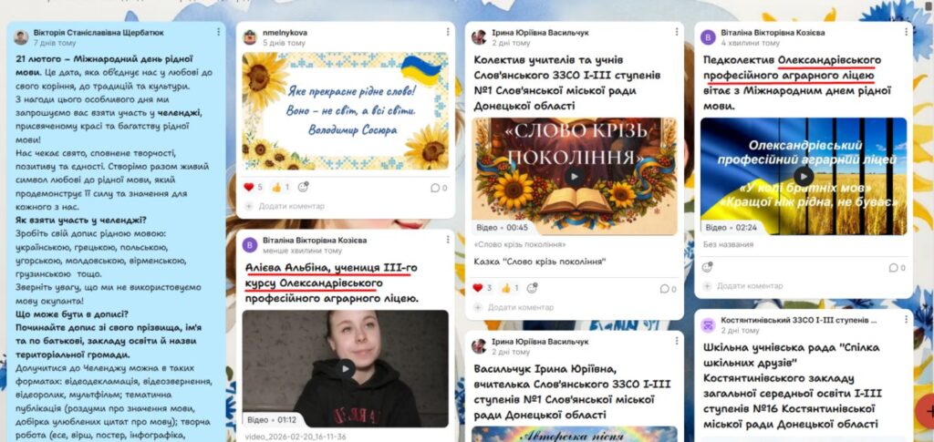This screenshot has height=442, width=934.
Task: Open the Володимир Сосюра quote image
Action: point(346,111)
